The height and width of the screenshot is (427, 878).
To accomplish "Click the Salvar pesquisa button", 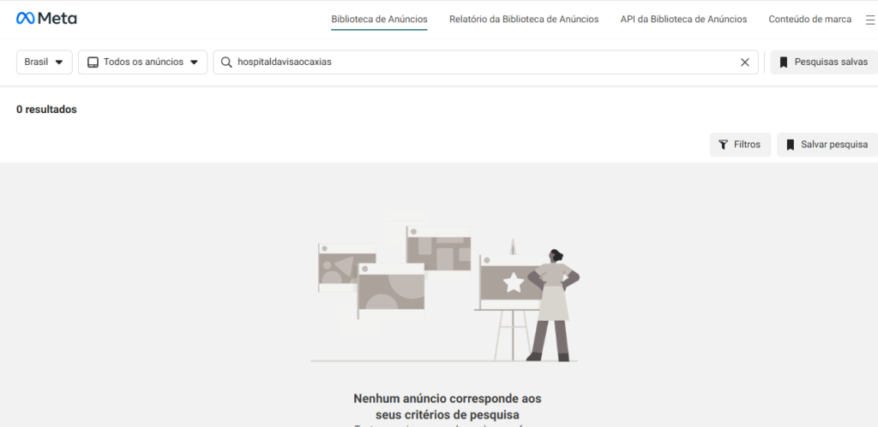I will 827,145.
